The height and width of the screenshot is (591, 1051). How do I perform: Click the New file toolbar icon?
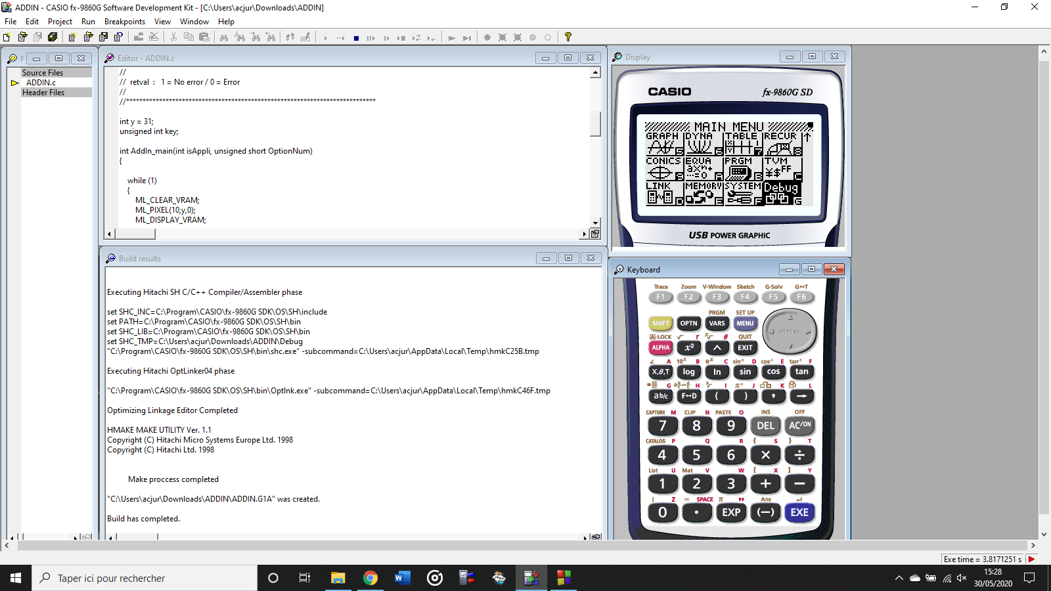7,37
